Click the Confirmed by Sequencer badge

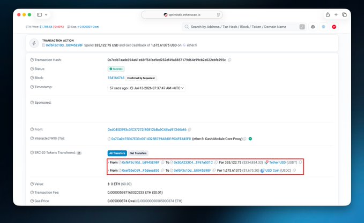pos(141,78)
